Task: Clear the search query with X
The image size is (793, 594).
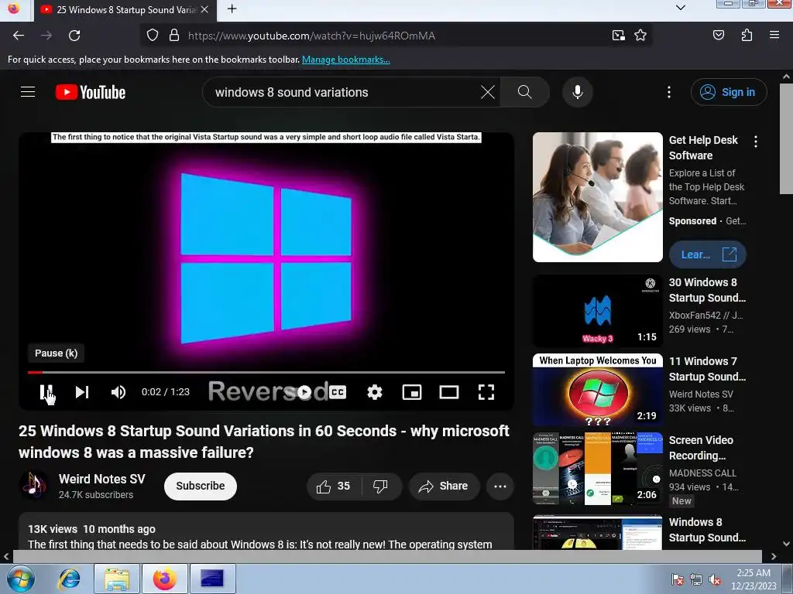Action: click(x=488, y=92)
